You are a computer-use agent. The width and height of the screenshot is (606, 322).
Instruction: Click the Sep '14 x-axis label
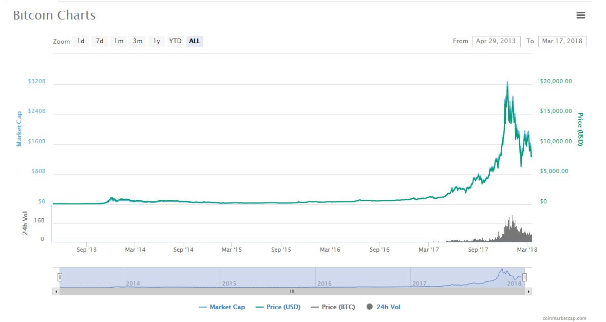pos(183,250)
